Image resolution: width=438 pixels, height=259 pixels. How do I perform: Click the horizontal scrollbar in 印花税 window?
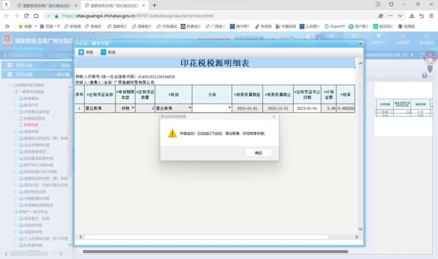[x=207, y=237]
